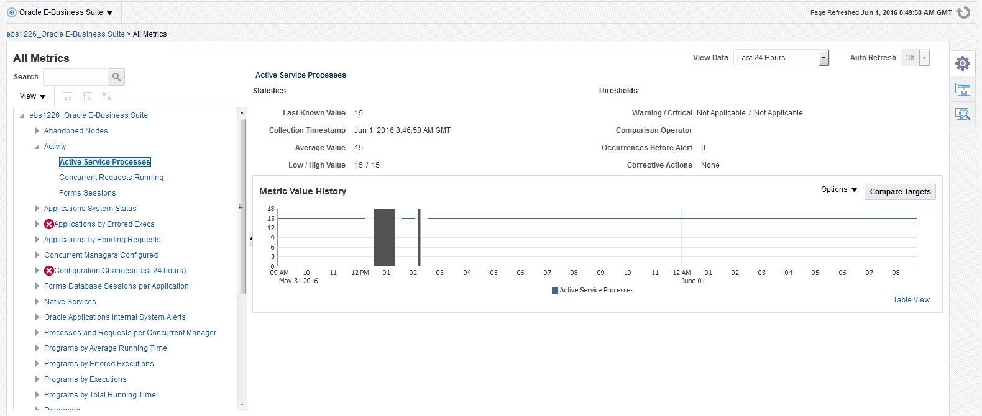The image size is (982, 416).
Task: Select Native Services tree item
Action: pos(70,302)
